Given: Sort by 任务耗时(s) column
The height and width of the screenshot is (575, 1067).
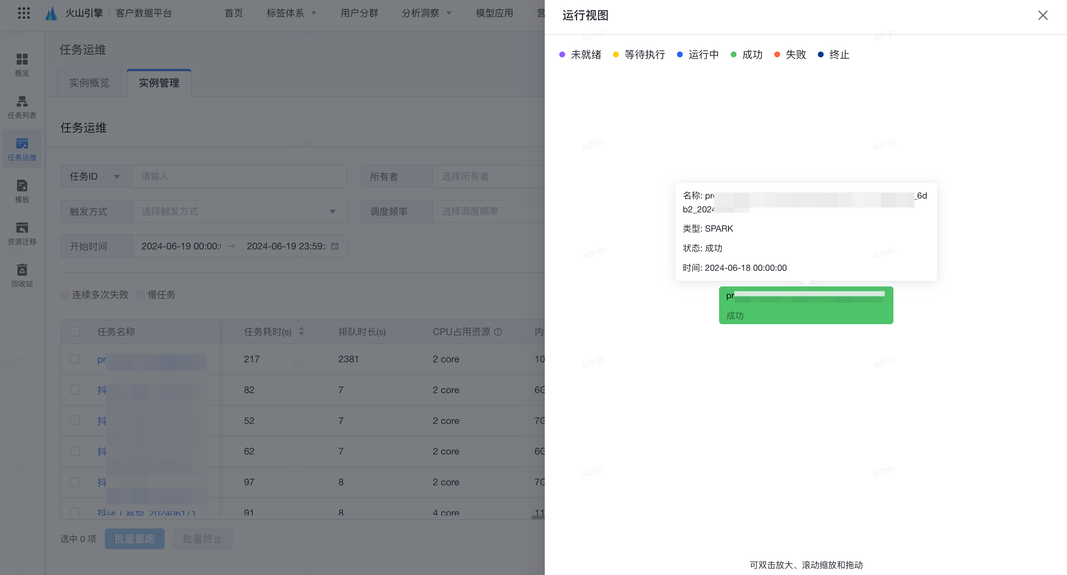Looking at the screenshot, I should coord(301,331).
